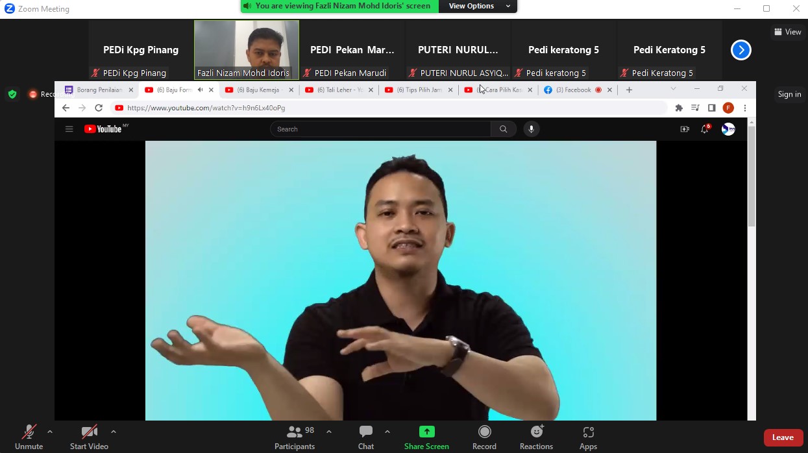Expand video options arrow beside Start Video

click(x=114, y=432)
